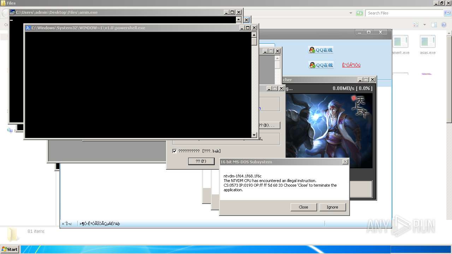Screen dimensions: 452x254
Task: Toggle the preview pane icon in Files window
Action: click(x=434, y=25)
